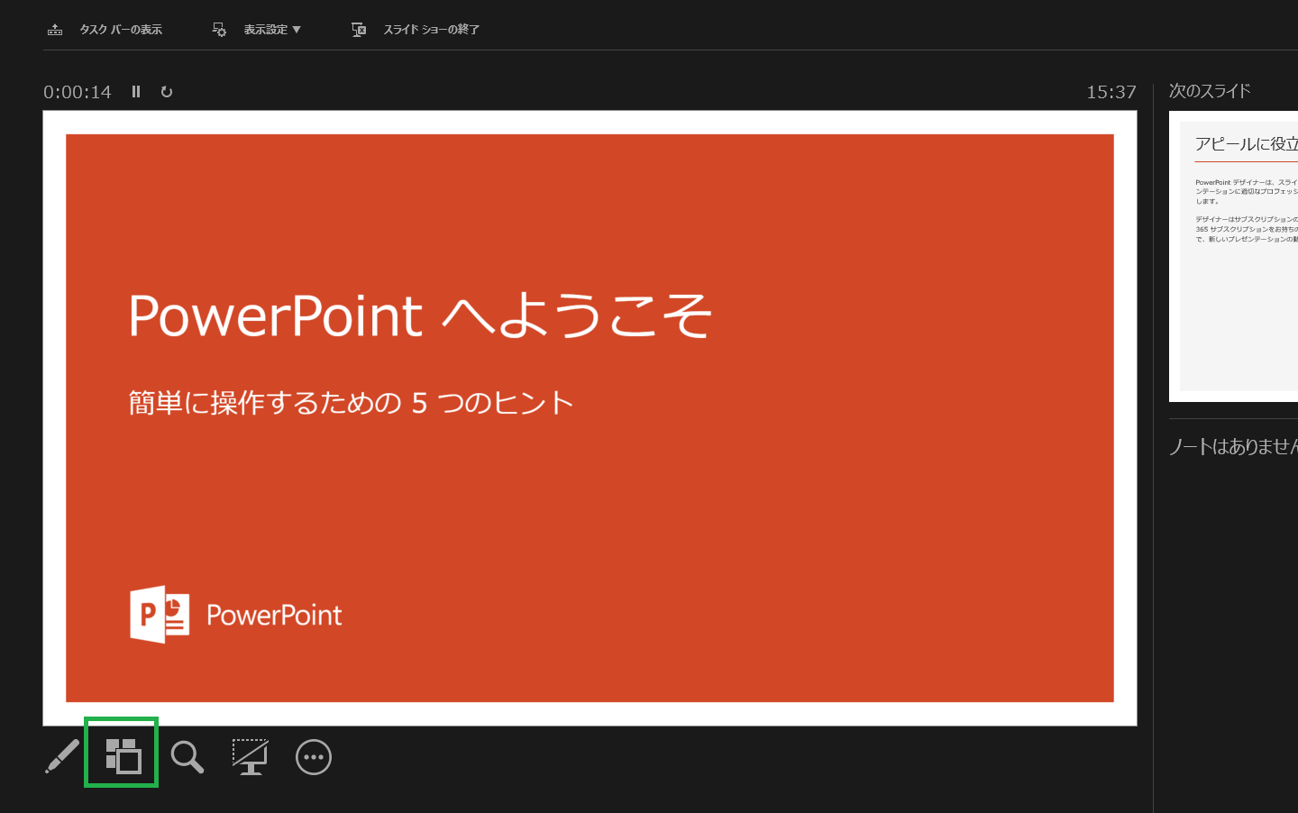The image size is (1298, 813).
Task: Click the clock time 15:37
Action: tap(1111, 92)
